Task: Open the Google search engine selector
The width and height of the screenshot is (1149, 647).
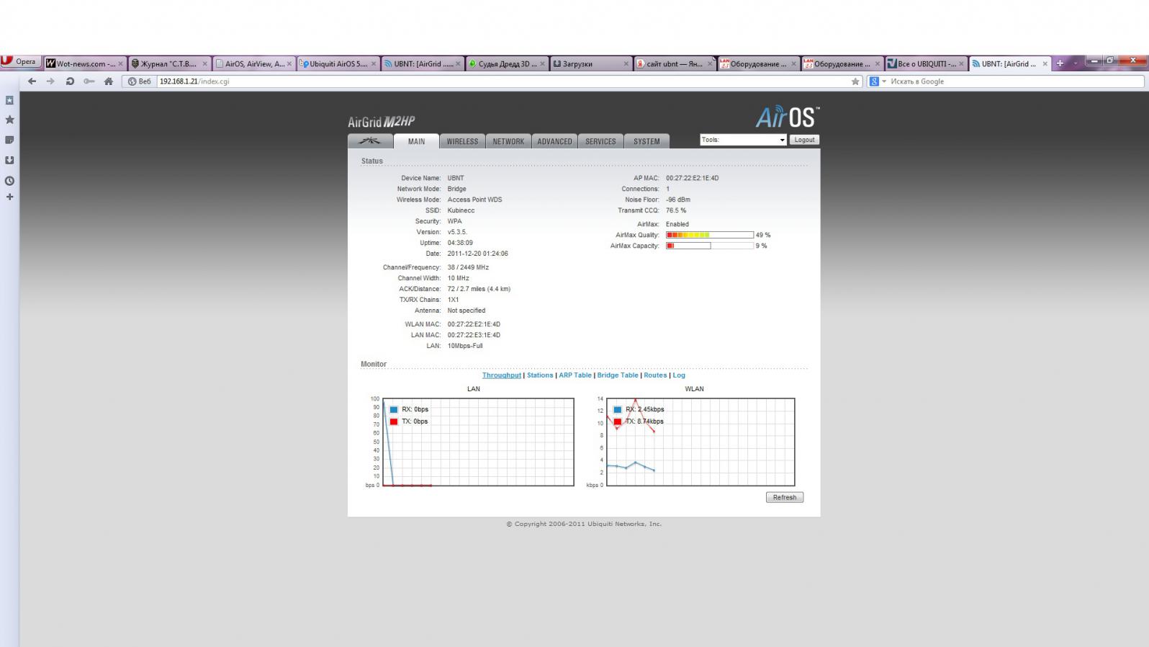Action: tap(877, 81)
